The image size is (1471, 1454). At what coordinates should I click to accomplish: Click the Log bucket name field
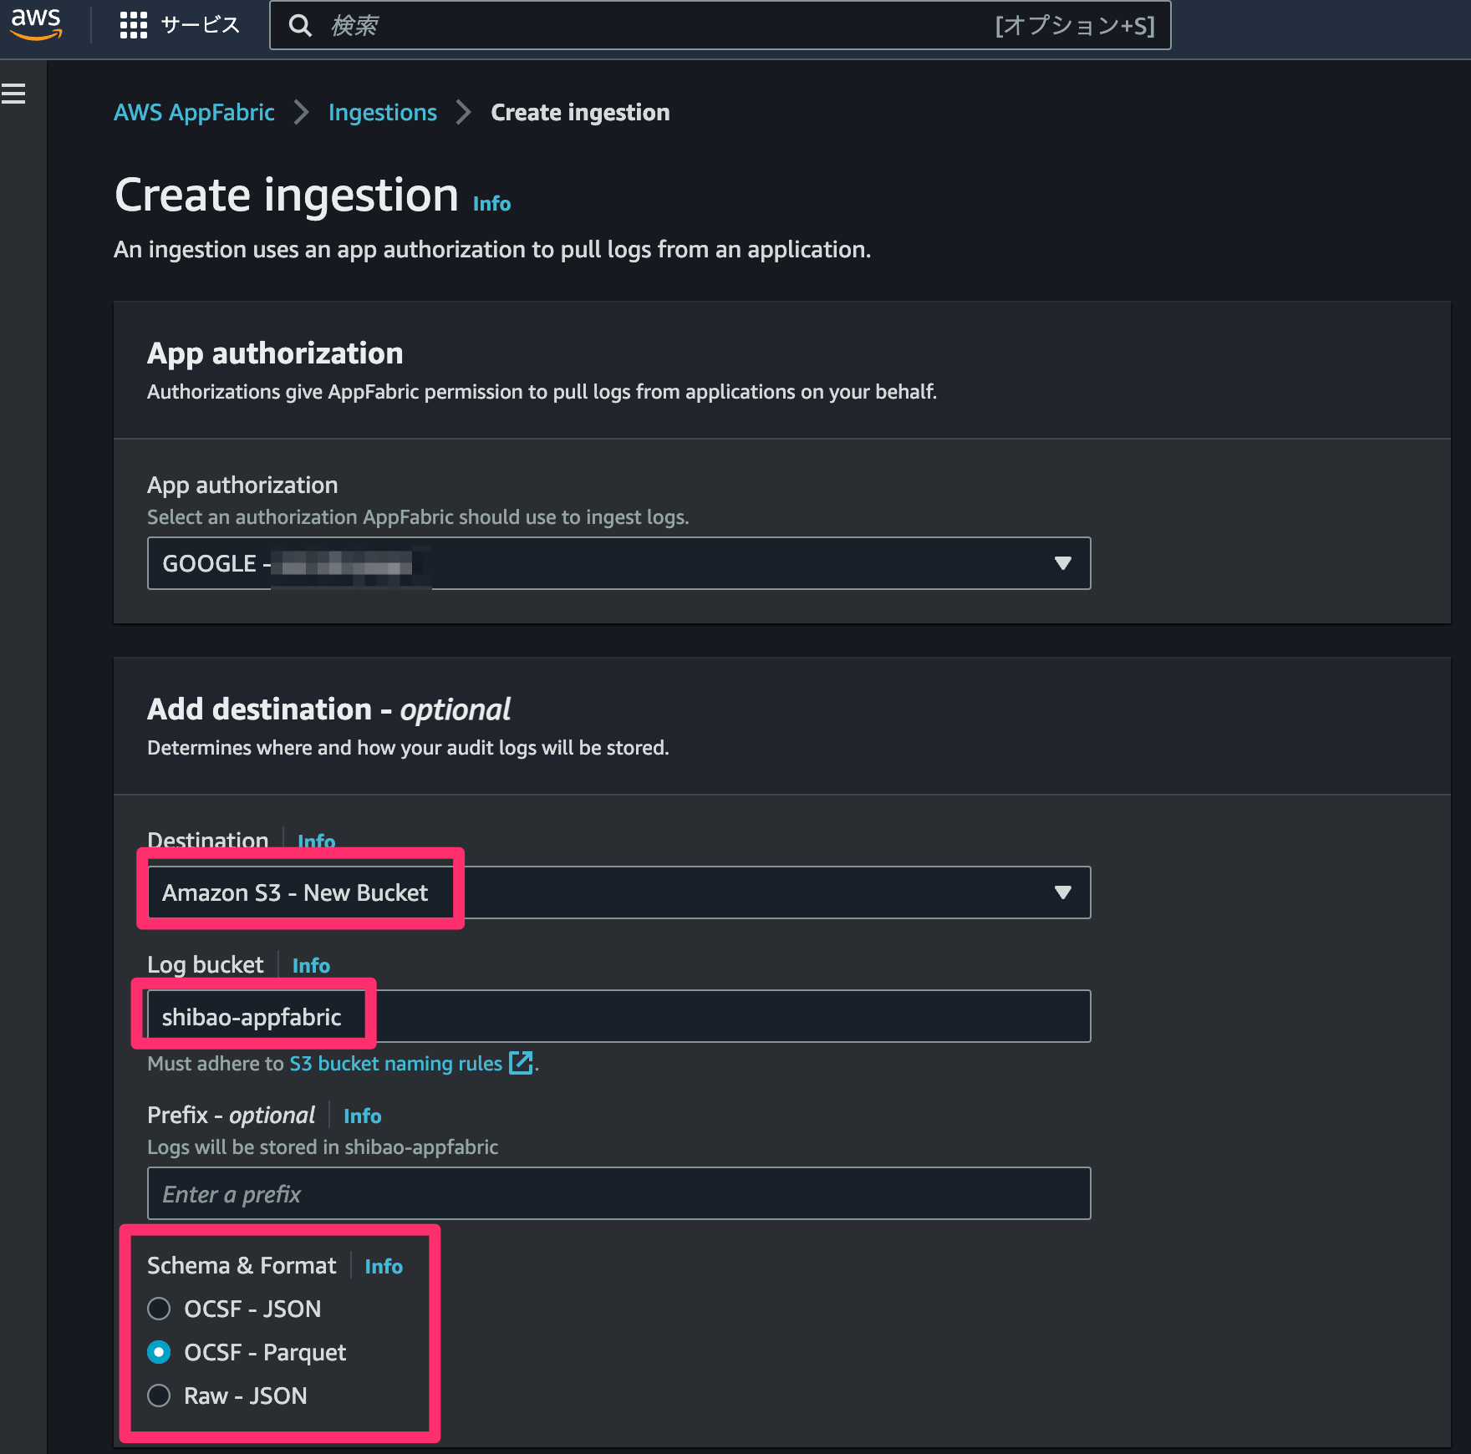coord(619,1016)
